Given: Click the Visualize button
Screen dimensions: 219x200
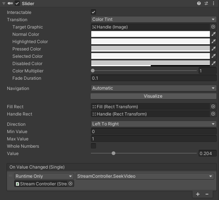Looking at the screenshot, I should pos(153,96).
